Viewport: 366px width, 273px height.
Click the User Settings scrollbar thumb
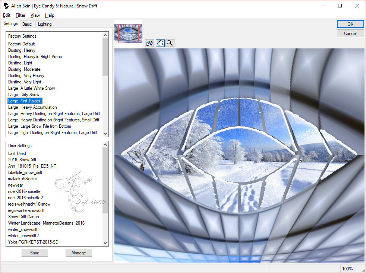pyautogui.click(x=105, y=180)
